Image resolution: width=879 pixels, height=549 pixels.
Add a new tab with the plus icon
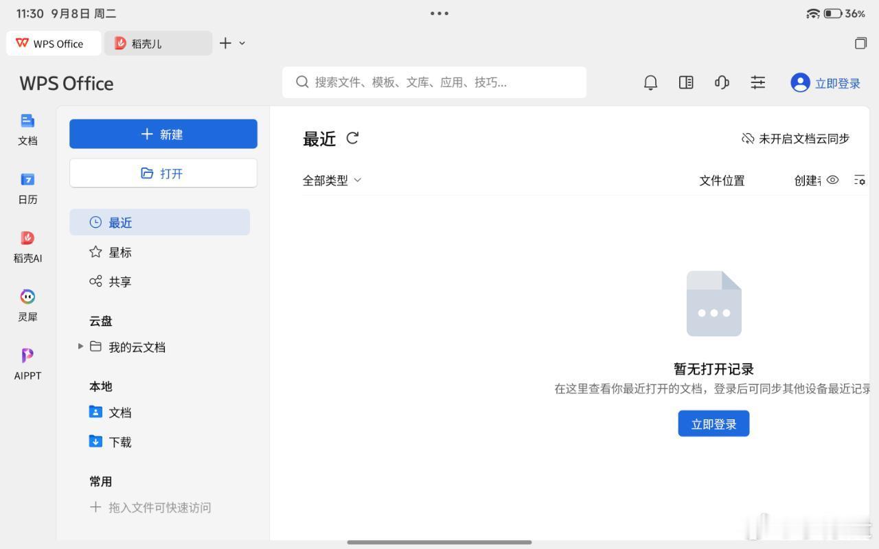[225, 43]
